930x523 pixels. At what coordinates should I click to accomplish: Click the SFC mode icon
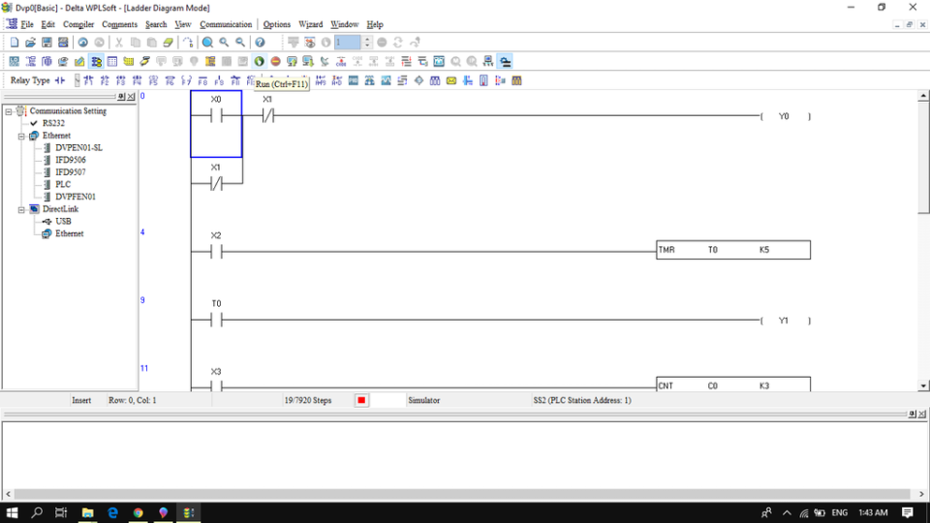click(x=46, y=61)
